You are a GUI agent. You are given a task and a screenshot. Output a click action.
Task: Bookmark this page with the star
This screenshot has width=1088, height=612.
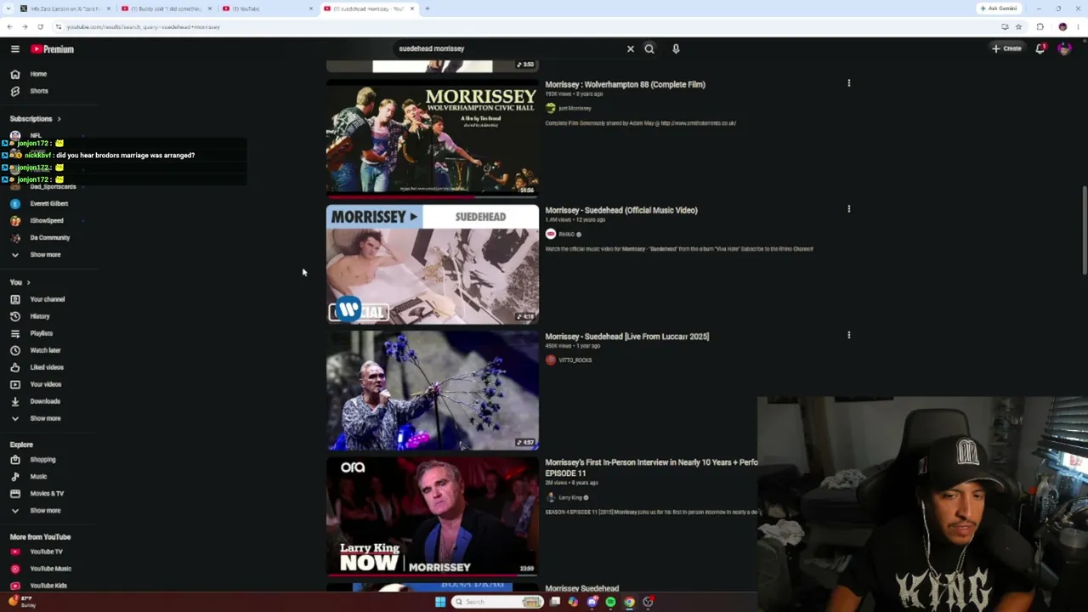click(1018, 27)
